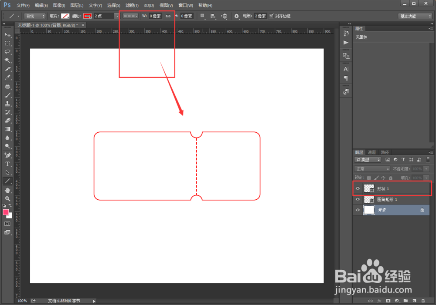Select the Healing Brush tool

[7, 87]
